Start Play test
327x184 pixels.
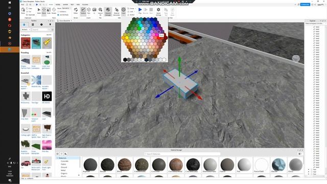click(140, 10)
